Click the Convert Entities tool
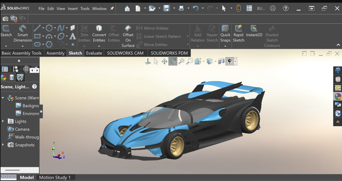This screenshot has height=181, width=342. (x=99, y=34)
